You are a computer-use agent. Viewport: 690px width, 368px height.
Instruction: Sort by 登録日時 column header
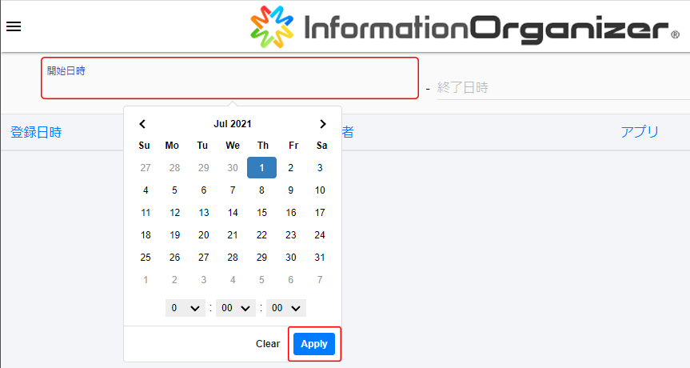tap(36, 133)
